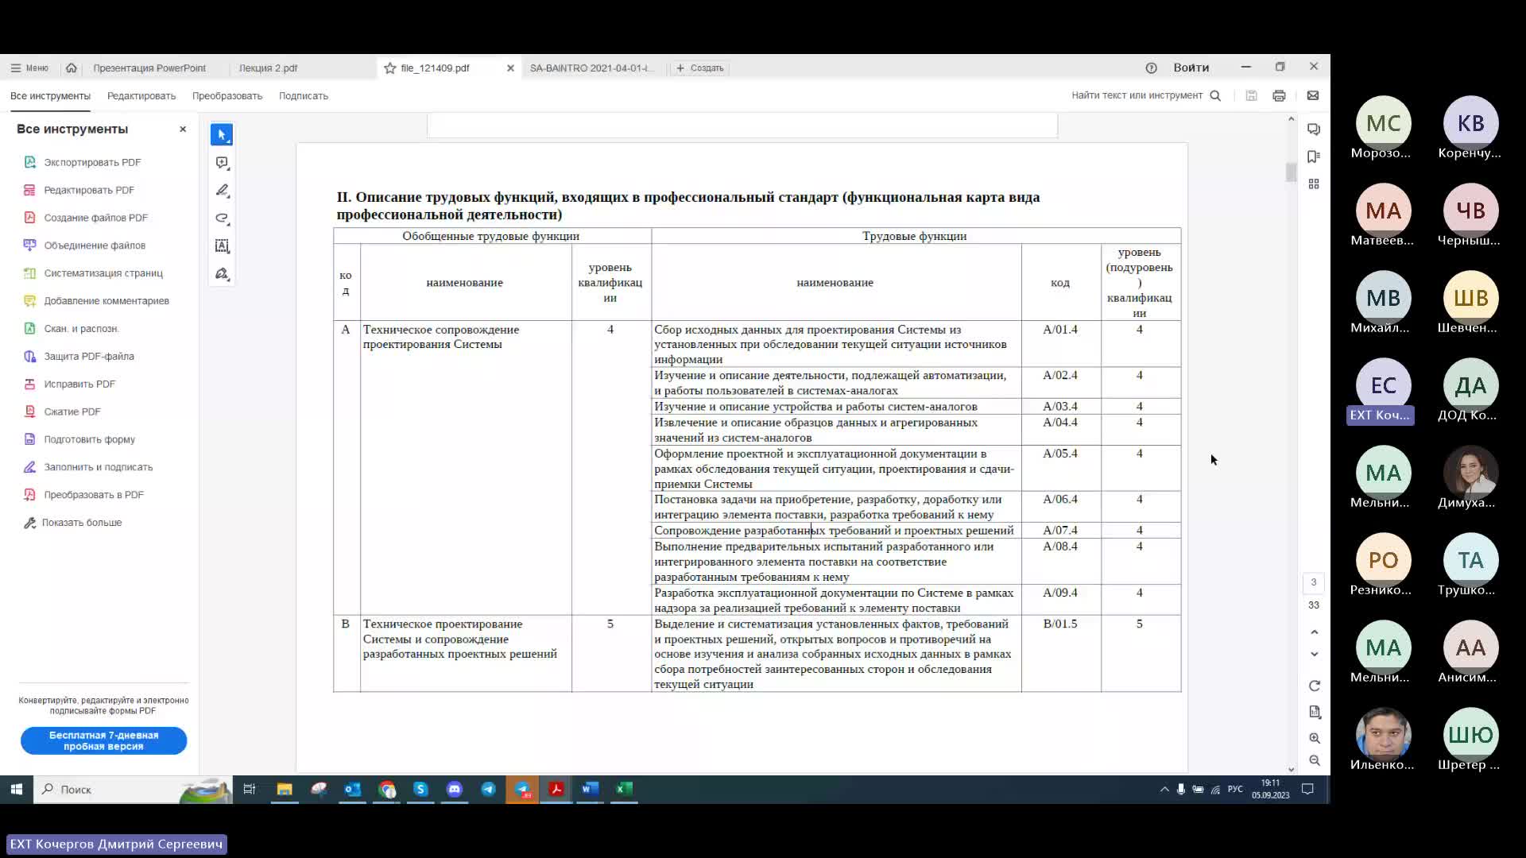Zoom out on document
Image resolution: width=1526 pixels, height=858 pixels.
click(x=1315, y=760)
